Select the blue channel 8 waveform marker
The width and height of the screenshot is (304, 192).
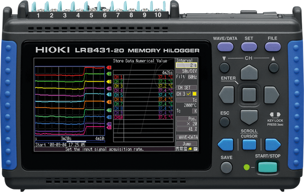click(109, 117)
